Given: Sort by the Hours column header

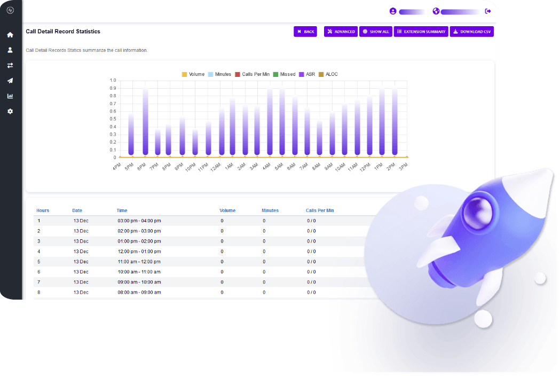Looking at the screenshot, I should point(43,210).
